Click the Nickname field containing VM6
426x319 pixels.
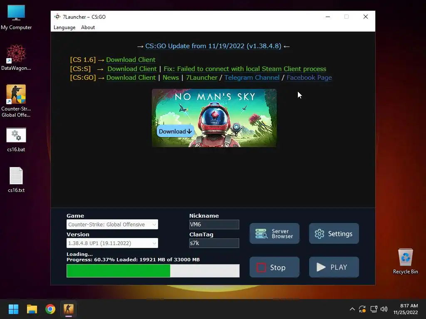214,224
